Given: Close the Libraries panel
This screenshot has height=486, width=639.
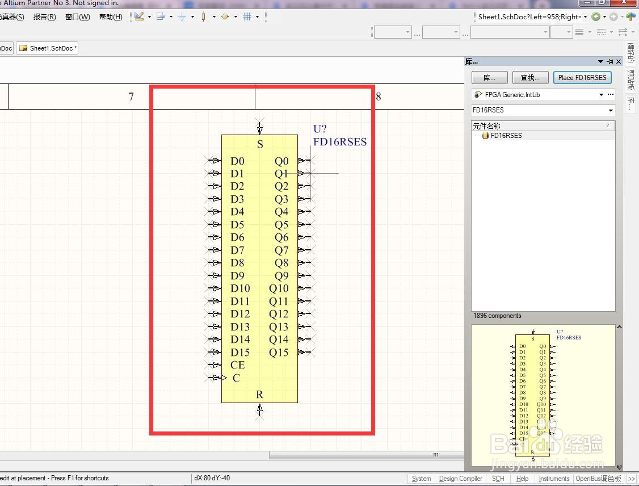Looking at the screenshot, I should coord(619,61).
